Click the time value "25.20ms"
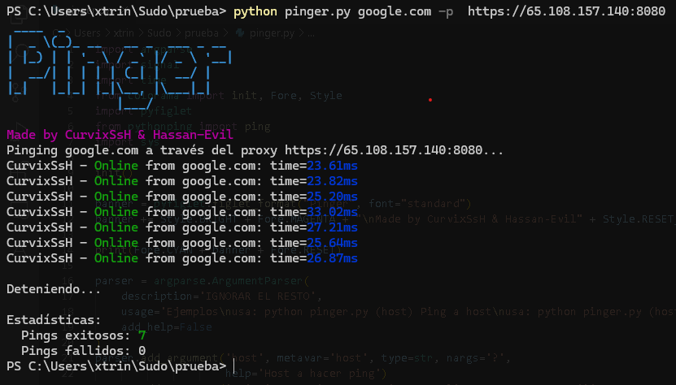This screenshot has width=676, height=385. (332, 197)
